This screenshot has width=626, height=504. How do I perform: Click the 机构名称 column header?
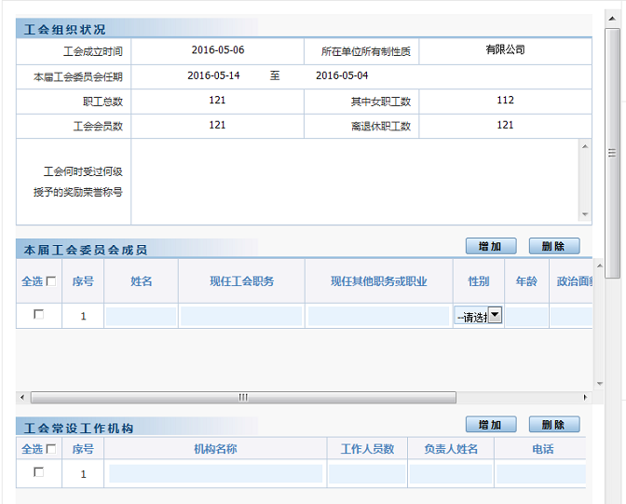coord(215,449)
